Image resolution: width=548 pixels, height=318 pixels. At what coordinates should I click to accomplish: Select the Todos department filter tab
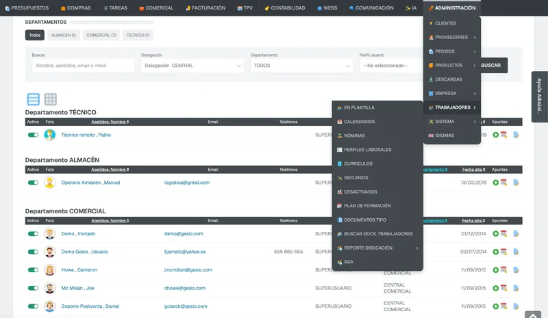coord(35,35)
